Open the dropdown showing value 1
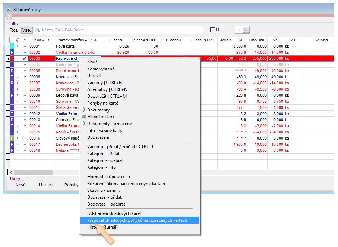338x247 pixels. (246, 30)
